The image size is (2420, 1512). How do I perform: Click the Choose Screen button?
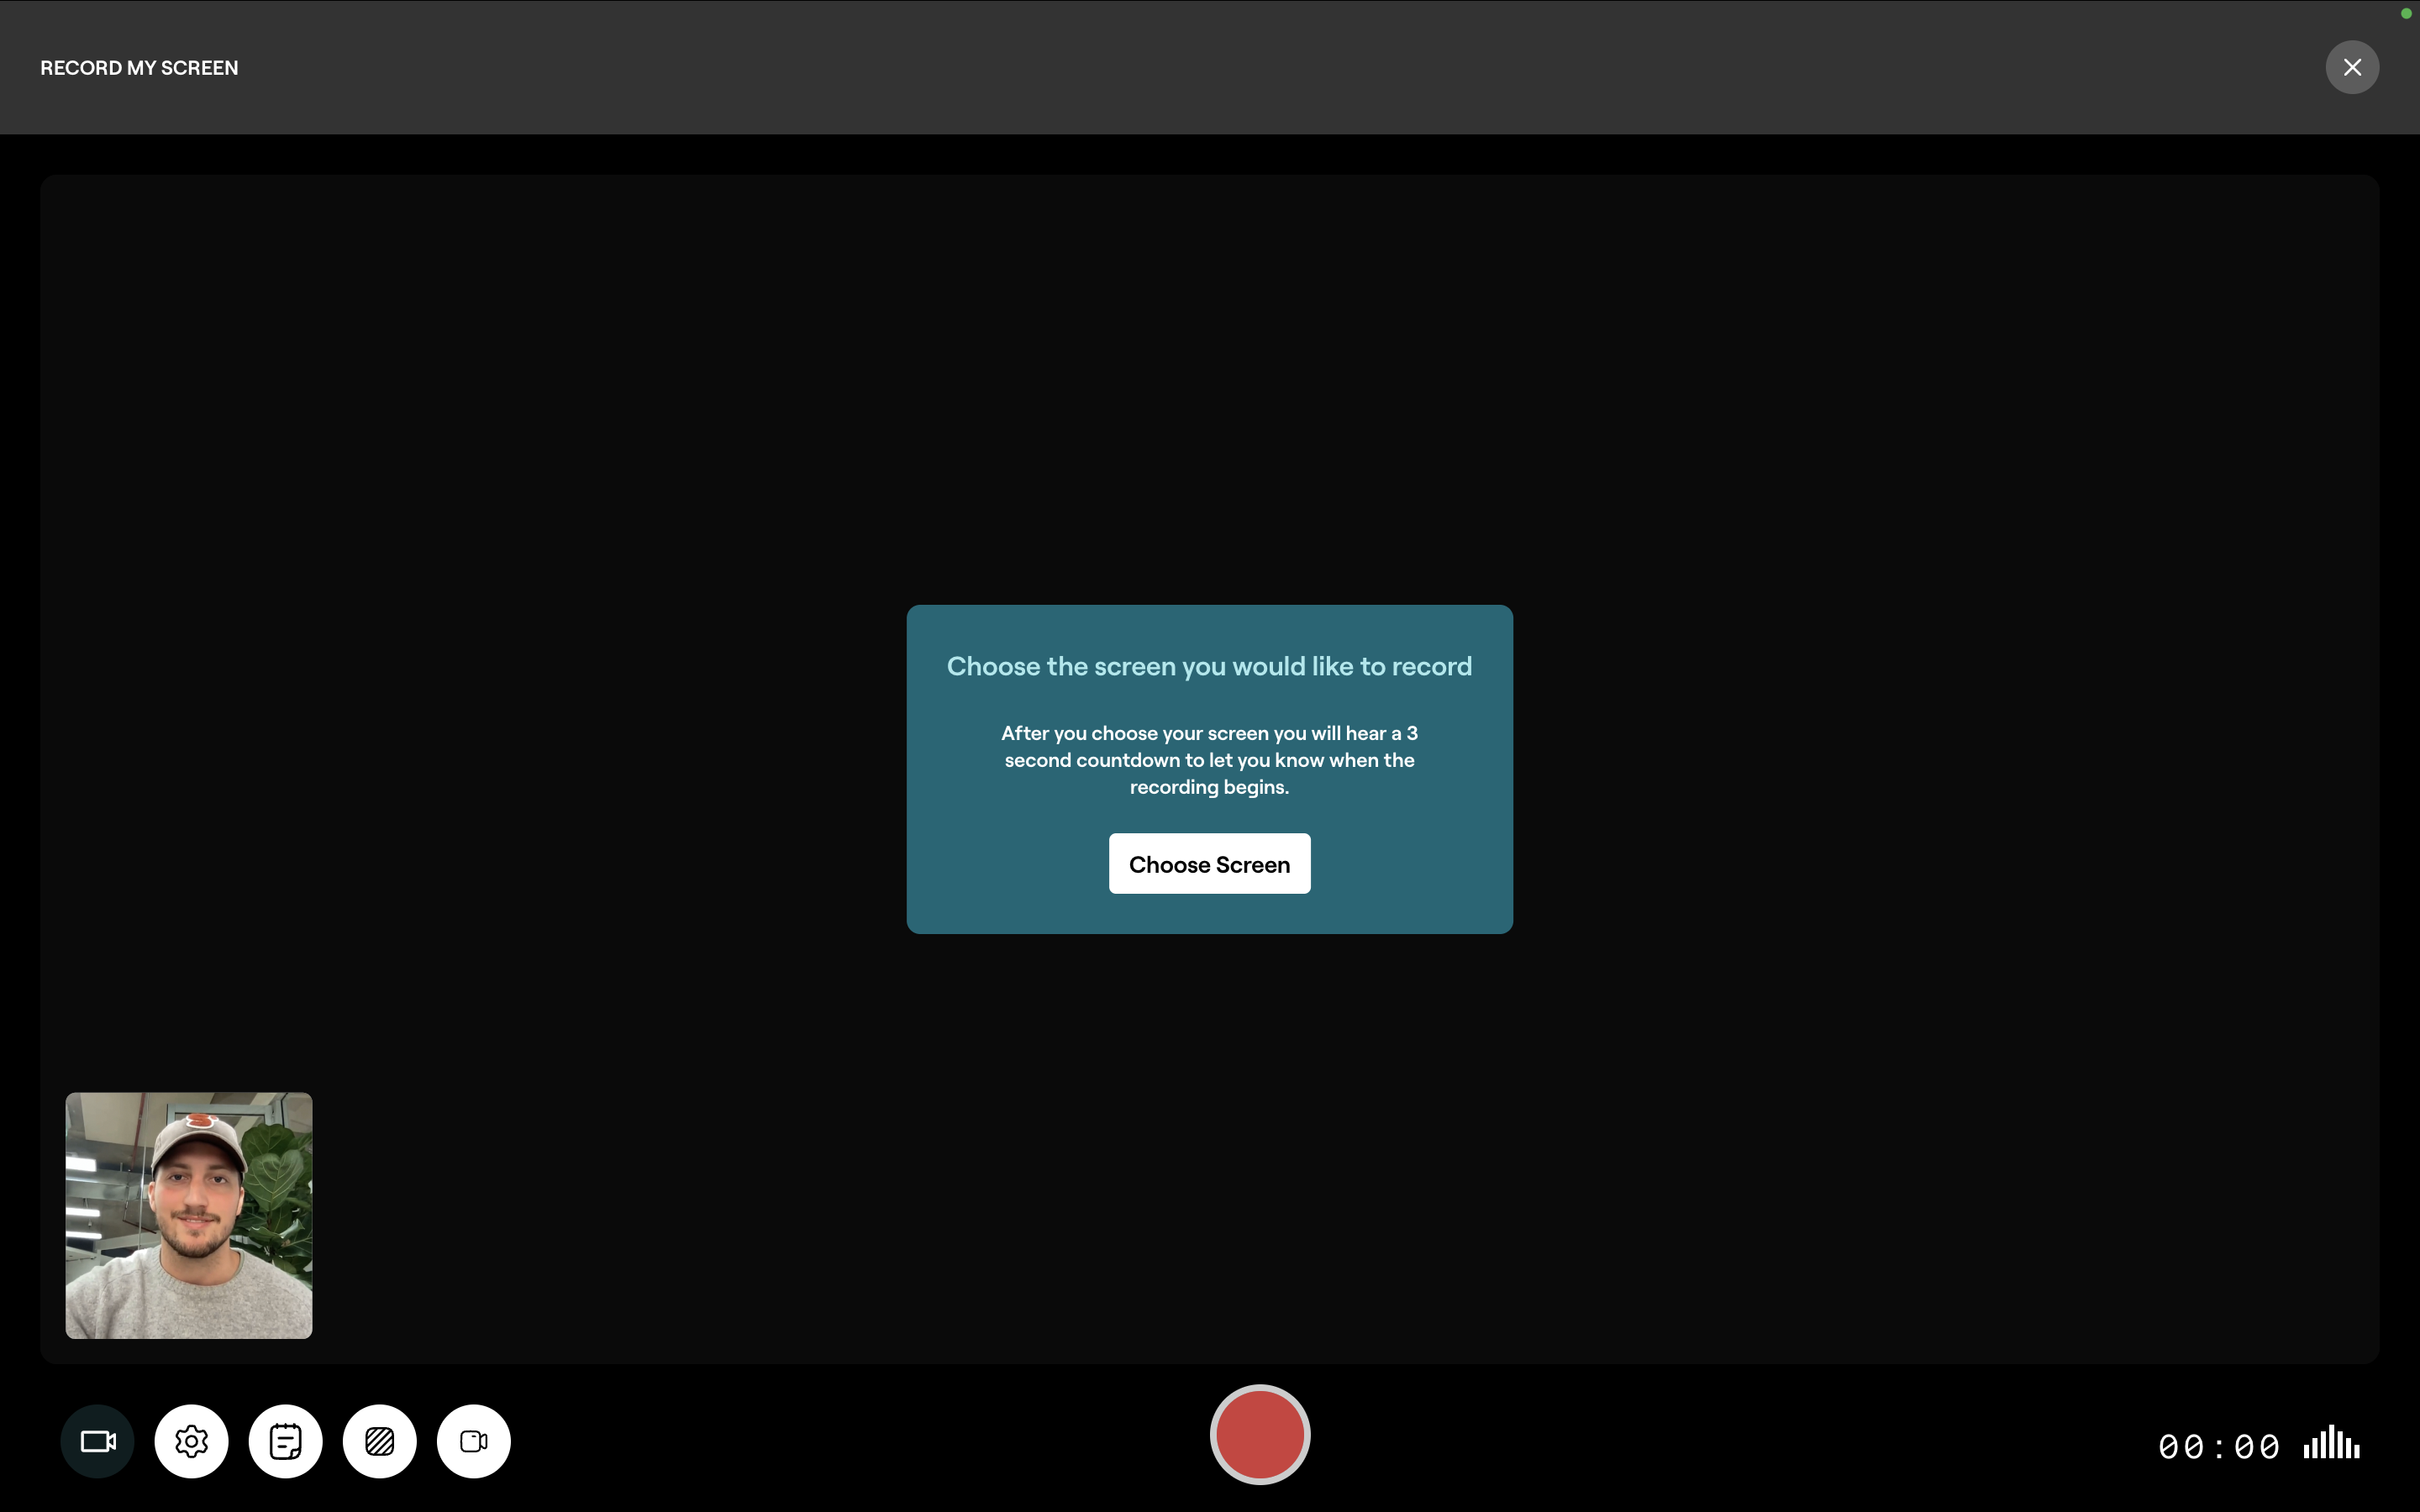pos(1210,864)
